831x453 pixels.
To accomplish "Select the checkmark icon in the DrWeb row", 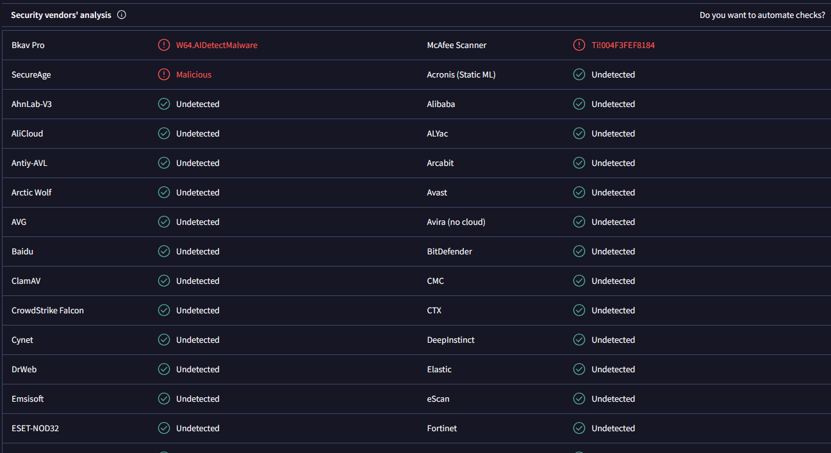I will point(164,369).
